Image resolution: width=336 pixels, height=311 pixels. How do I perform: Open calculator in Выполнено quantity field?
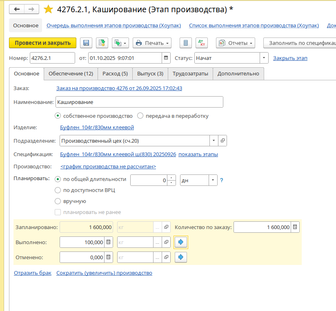[x=108, y=242]
